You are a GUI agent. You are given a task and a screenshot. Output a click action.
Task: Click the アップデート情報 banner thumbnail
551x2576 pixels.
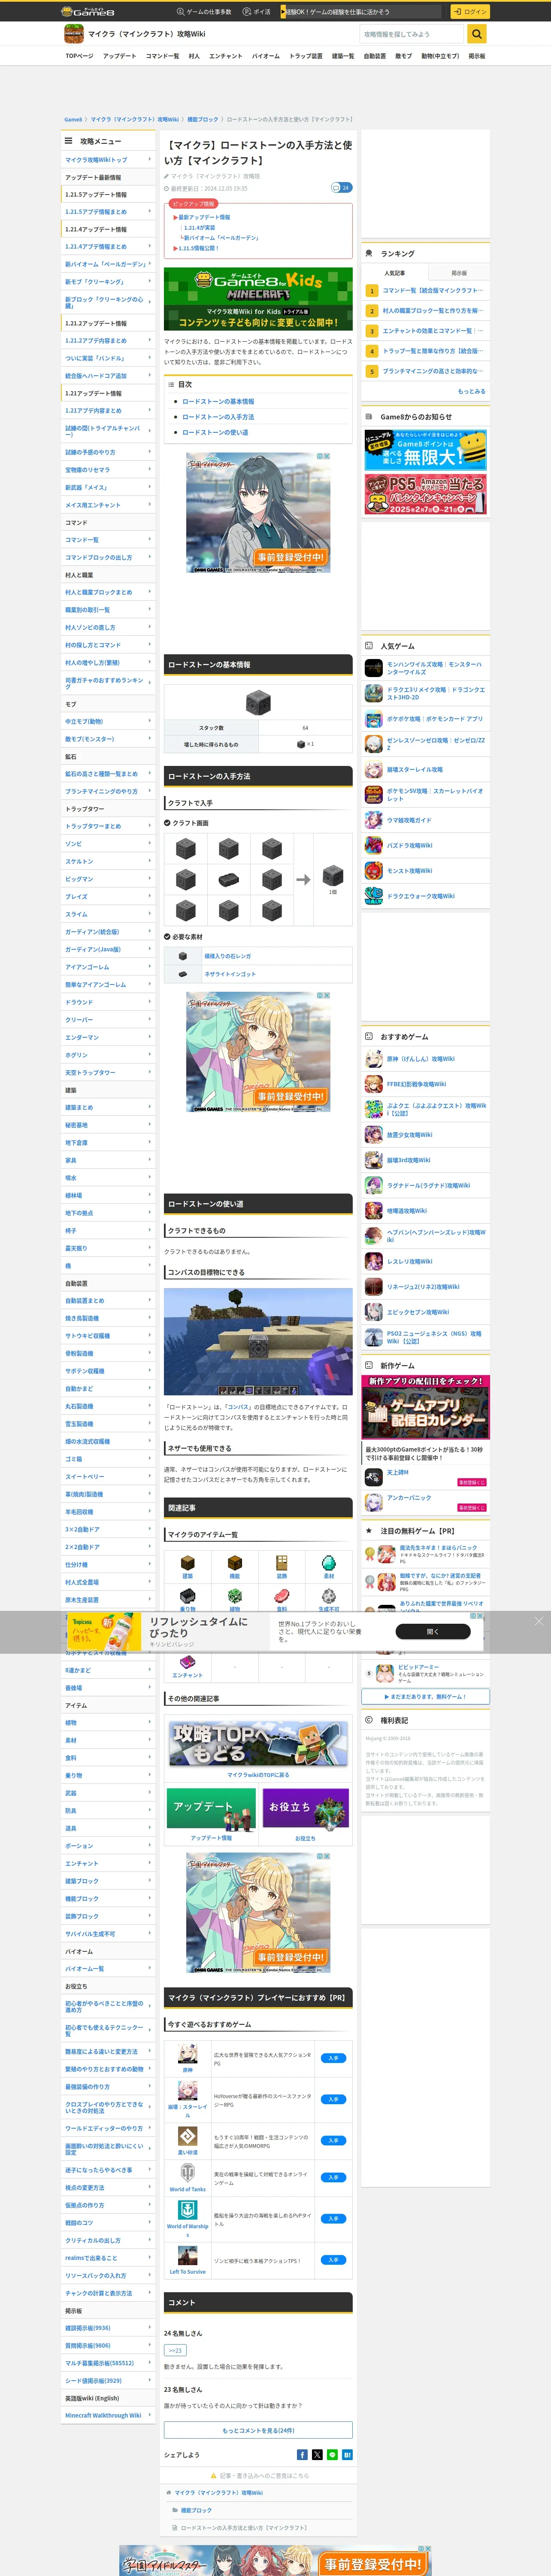click(212, 1809)
